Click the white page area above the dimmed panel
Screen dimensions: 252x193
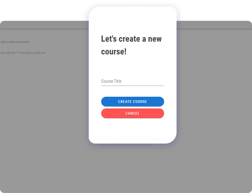[44, 10]
